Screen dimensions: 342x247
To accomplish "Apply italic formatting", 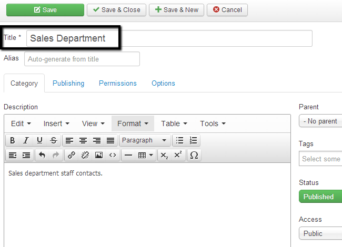I will tap(26, 140).
